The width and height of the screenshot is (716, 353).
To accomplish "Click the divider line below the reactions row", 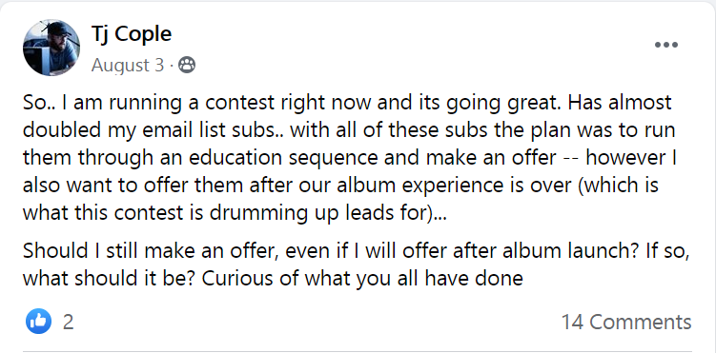I will click(358, 352).
